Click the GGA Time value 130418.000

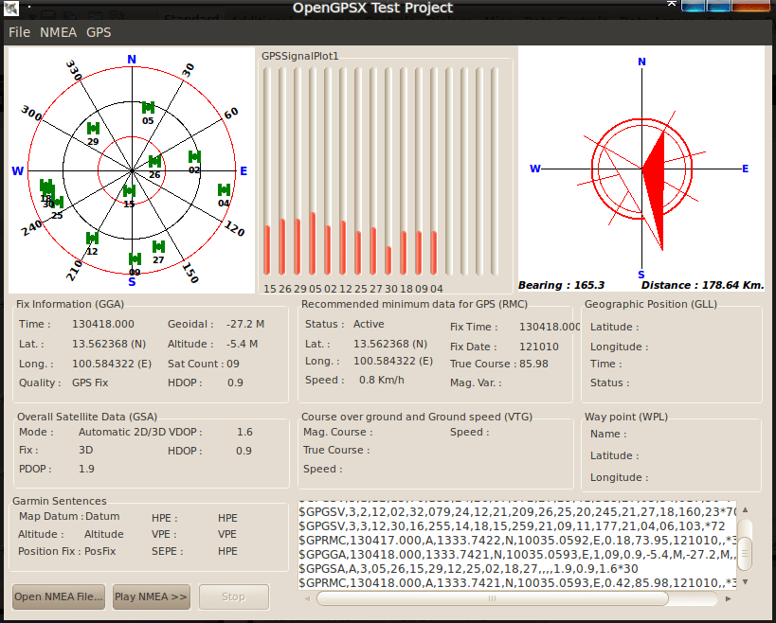103,325
